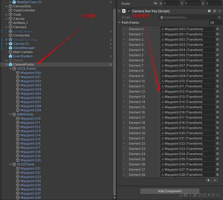Screen dimensions: 223x200
Task: Click the reorder handle of Element 24
Action: pos(124,154)
